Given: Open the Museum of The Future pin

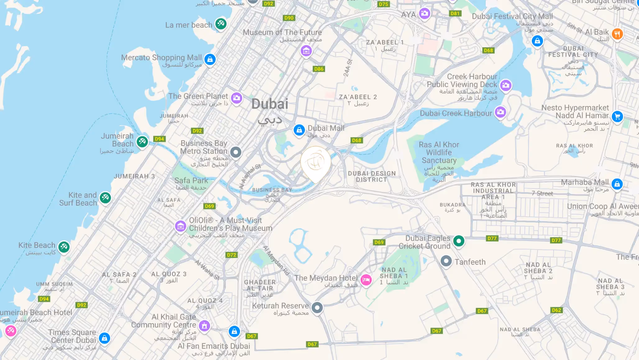Looking at the screenshot, I should (x=306, y=50).
